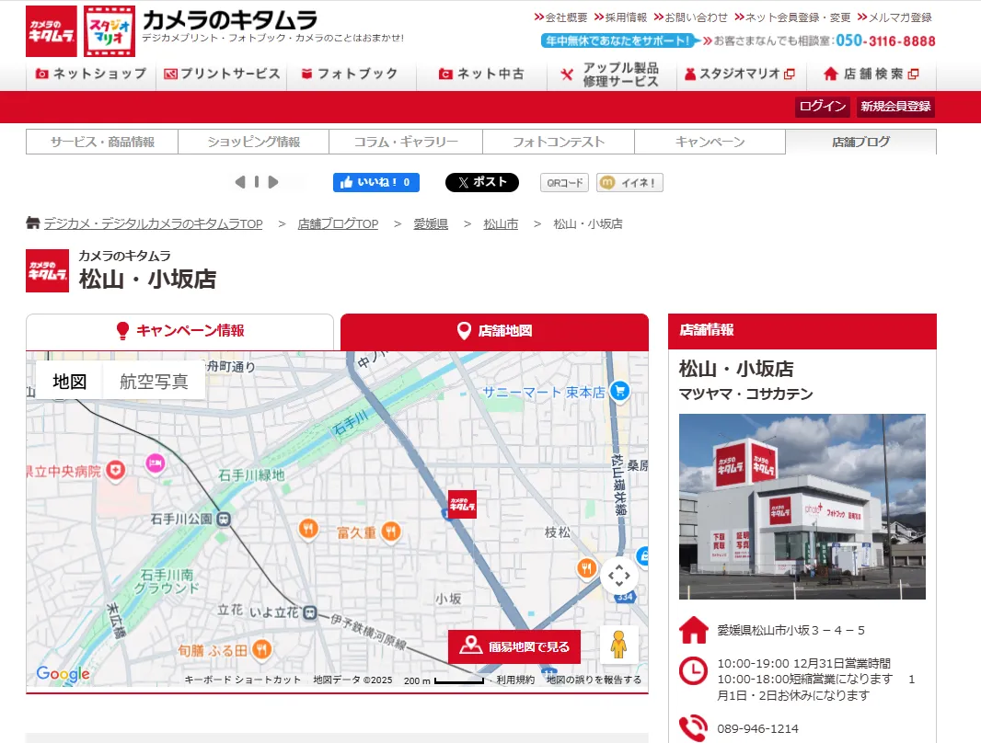Click the Street View pegman icon
Viewport: 981px width, 743px height.
(x=618, y=645)
